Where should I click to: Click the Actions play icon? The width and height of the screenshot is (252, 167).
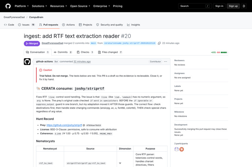pyautogui.click(x=63, y=25)
